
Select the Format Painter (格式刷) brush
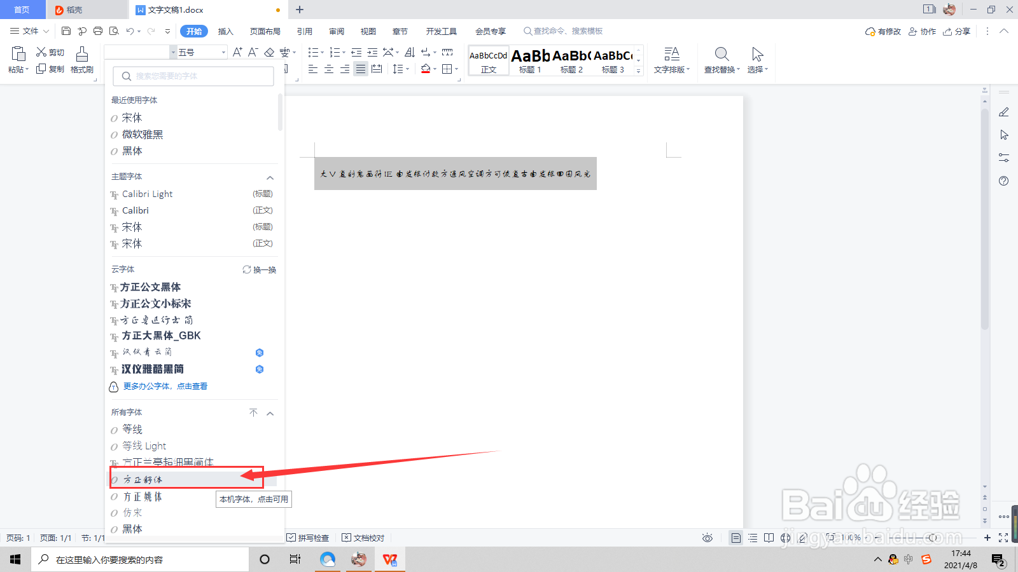point(82,60)
